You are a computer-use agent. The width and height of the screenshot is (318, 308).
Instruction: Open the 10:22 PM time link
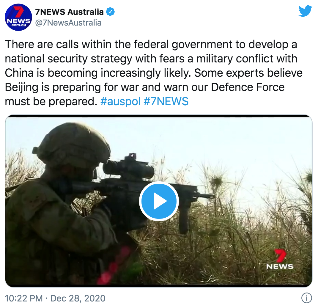tap(24, 298)
